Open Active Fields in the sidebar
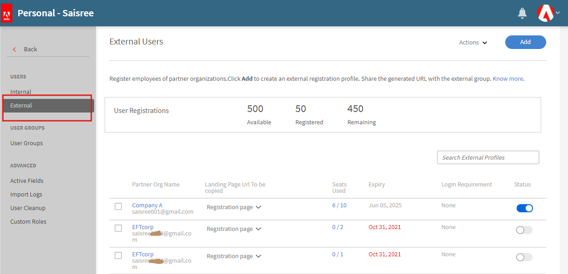Viewport: 568px width, 274px height. [27, 181]
